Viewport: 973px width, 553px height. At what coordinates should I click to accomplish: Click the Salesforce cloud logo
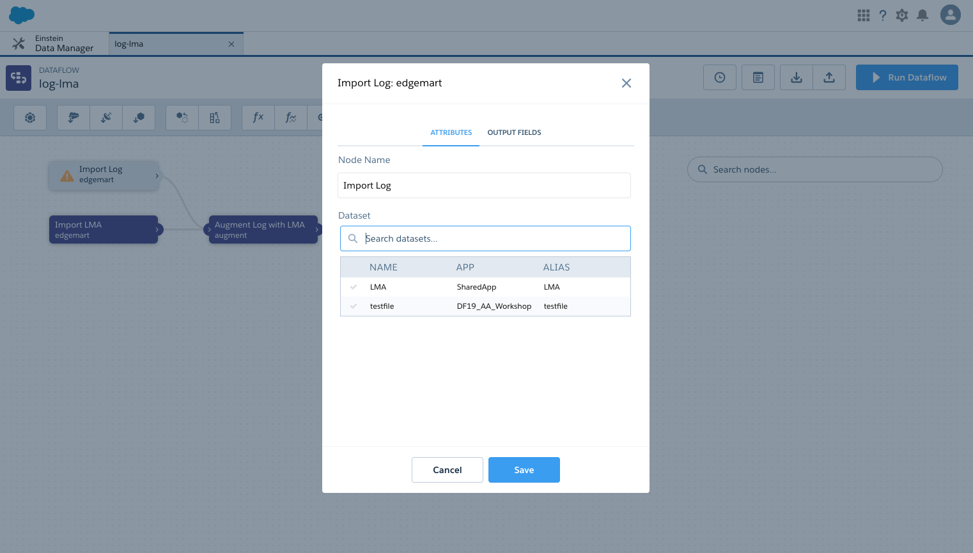tap(22, 15)
